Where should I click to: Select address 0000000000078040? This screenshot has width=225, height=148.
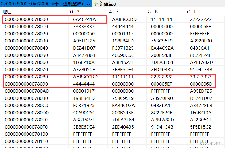click(x=26, y=48)
